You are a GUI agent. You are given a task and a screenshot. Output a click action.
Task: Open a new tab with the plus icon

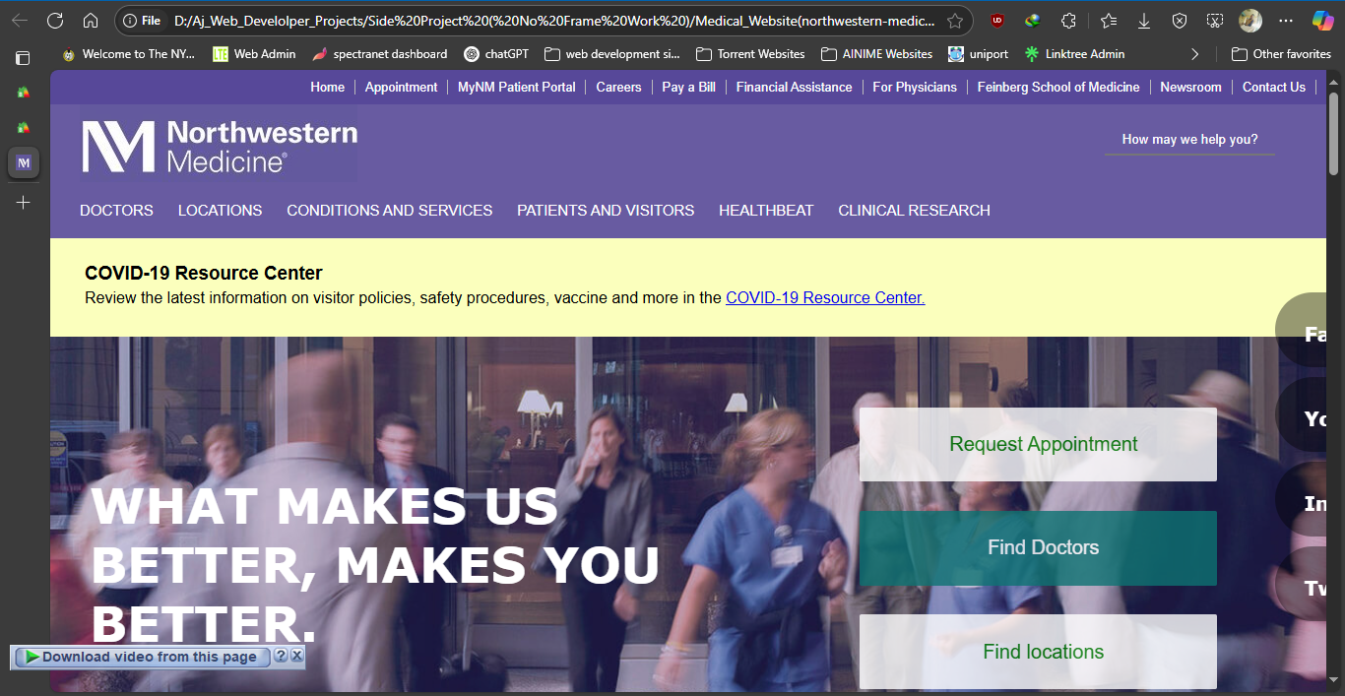pos(23,203)
